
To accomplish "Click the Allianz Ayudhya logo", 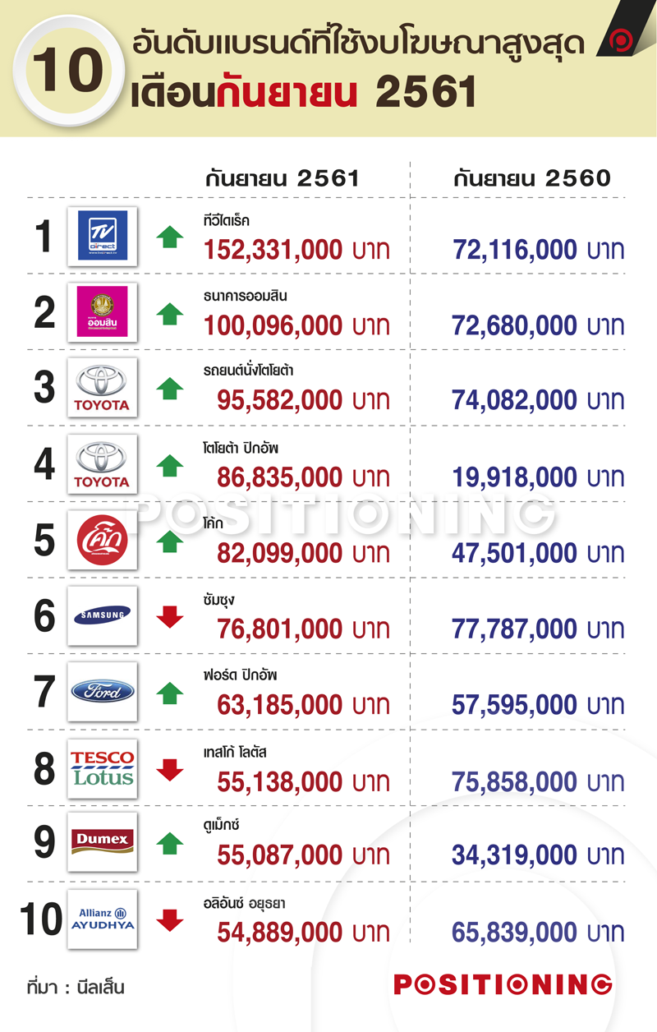I will point(103,918).
